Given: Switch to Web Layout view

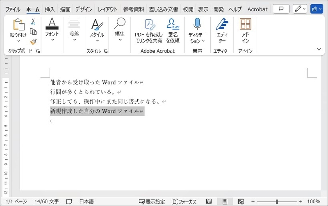Looking at the screenshot, I should [241, 201].
